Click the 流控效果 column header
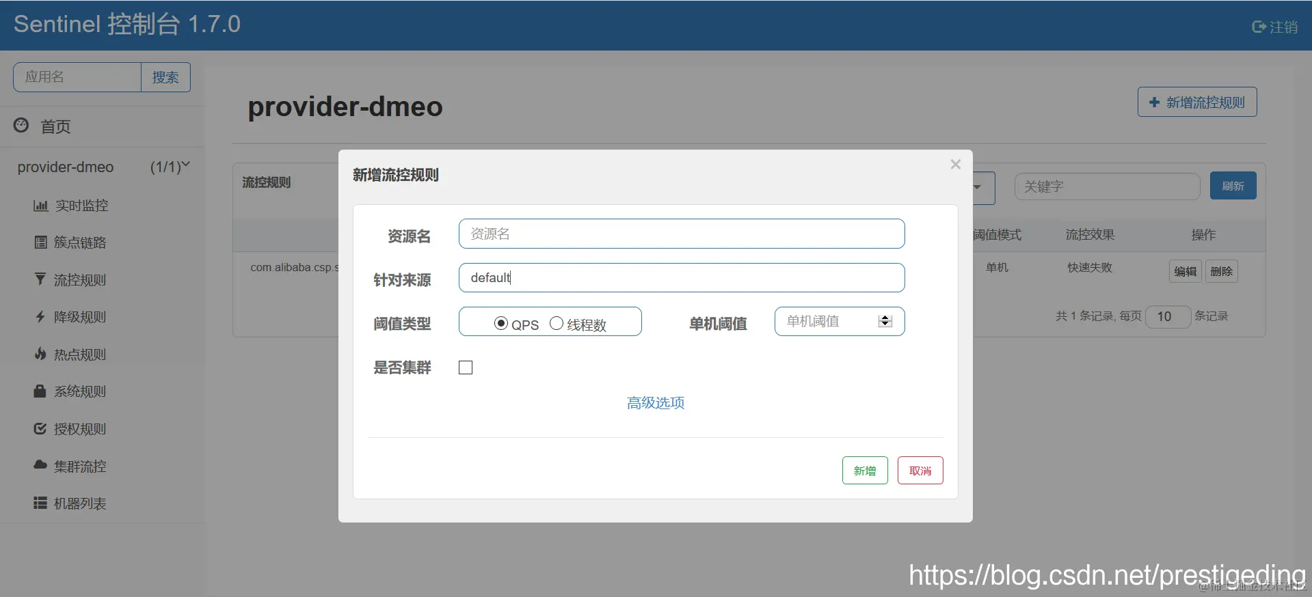Screen dimensions: 1312x597 click(x=1090, y=234)
